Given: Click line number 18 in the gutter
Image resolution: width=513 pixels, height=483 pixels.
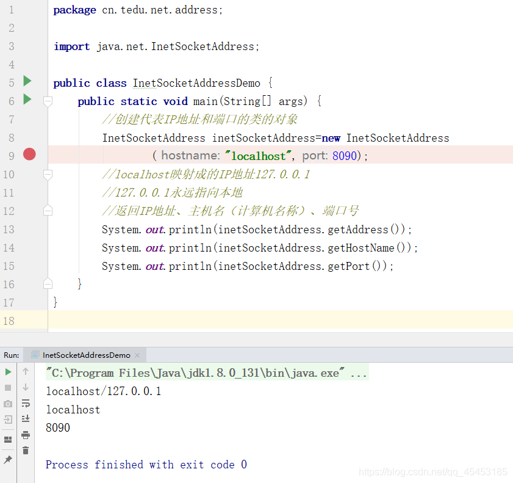Looking at the screenshot, I should point(9,321).
